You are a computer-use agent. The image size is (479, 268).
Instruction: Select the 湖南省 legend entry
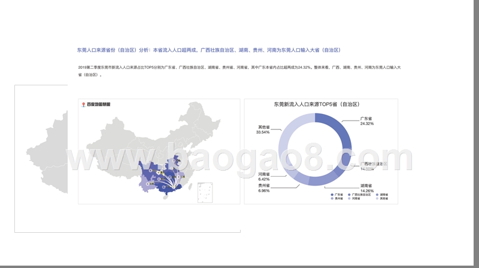[382, 195]
